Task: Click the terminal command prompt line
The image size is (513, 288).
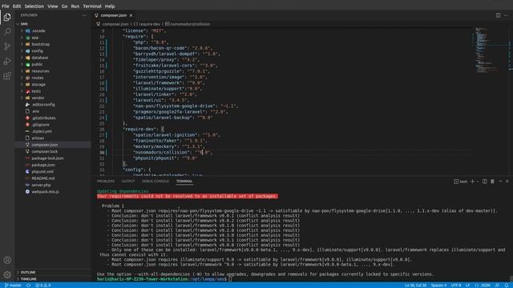Action: [164, 279]
